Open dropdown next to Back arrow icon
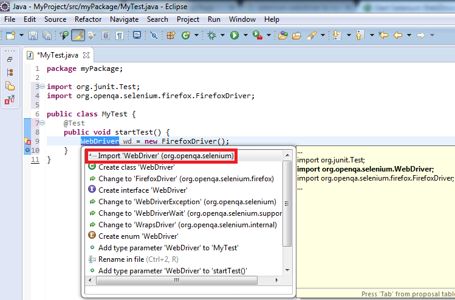 pos(409,35)
